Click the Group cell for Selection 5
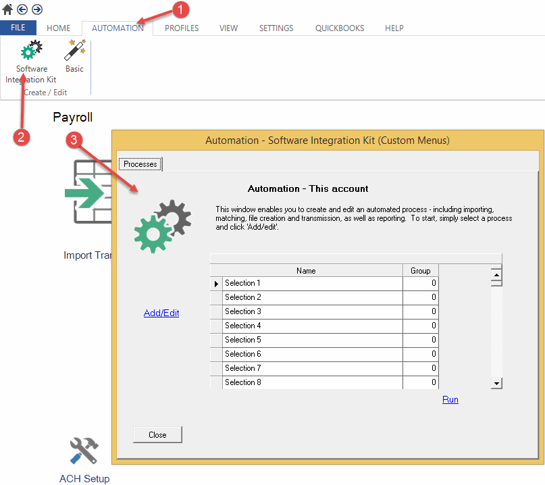The height and width of the screenshot is (485, 545). coord(420,340)
